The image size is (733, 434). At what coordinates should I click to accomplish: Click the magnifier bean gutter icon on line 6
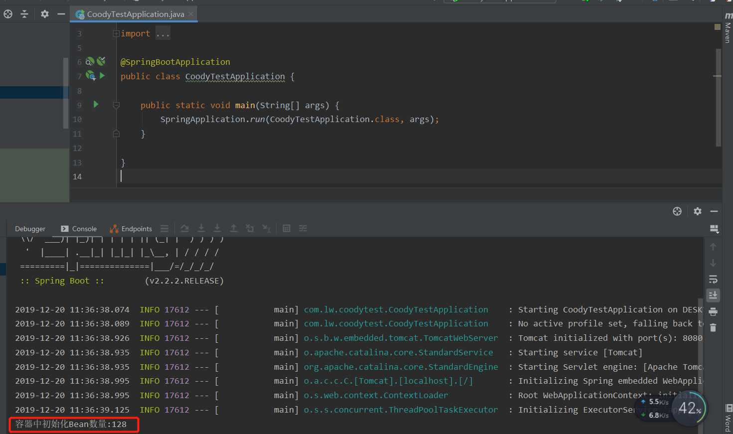(90, 61)
